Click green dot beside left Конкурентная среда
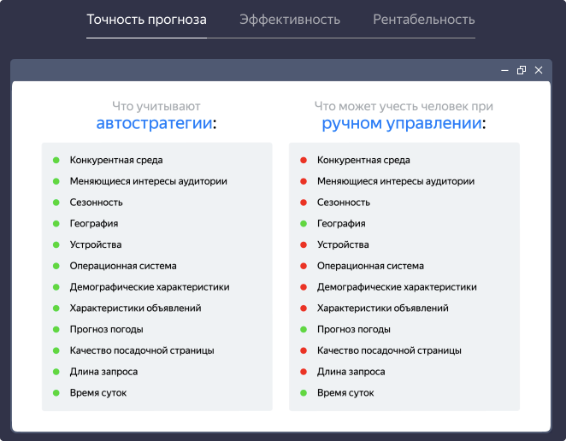The width and height of the screenshot is (566, 441). (56, 160)
